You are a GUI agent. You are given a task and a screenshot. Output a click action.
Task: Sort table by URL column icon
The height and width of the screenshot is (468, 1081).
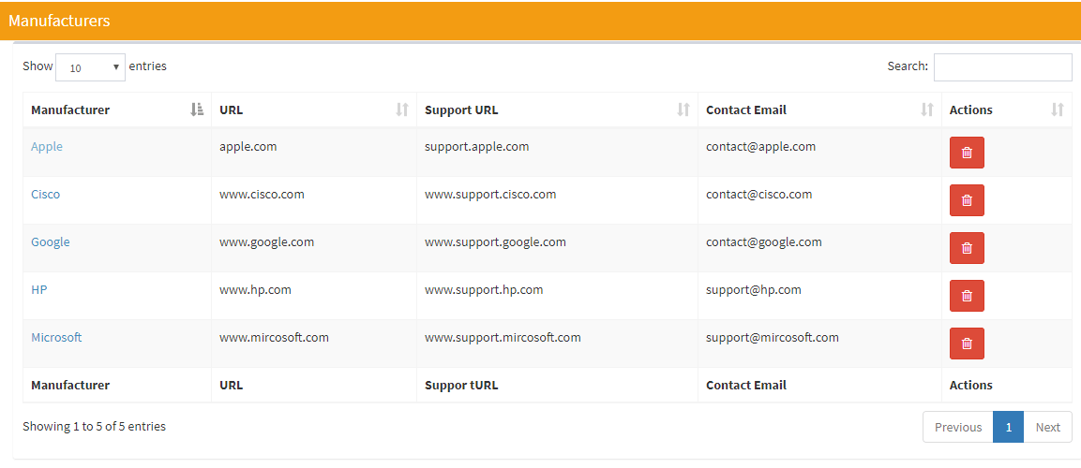(x=402, y=110)
